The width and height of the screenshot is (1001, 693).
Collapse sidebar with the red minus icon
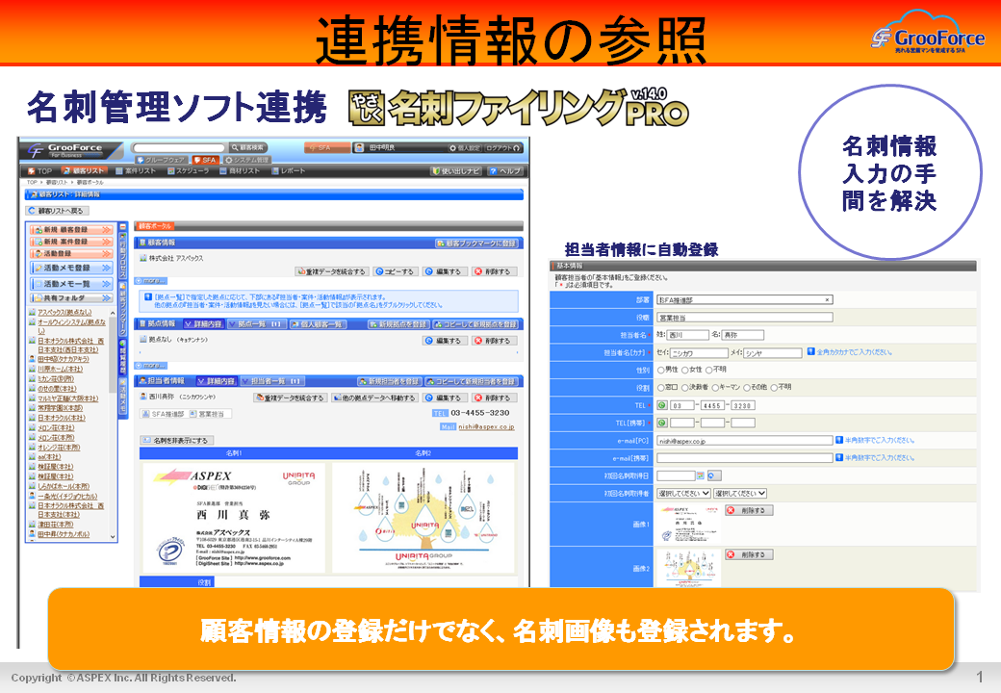click(123, 226)
